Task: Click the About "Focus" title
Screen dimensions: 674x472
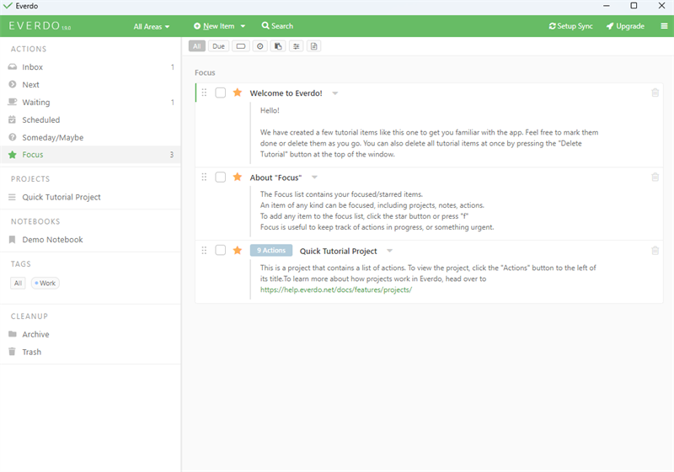Action: click(276, 178)
